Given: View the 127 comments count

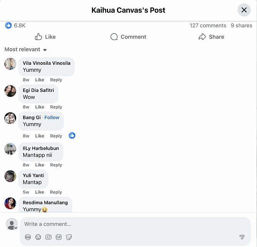Looking at the screenshot, I should 208,25.
